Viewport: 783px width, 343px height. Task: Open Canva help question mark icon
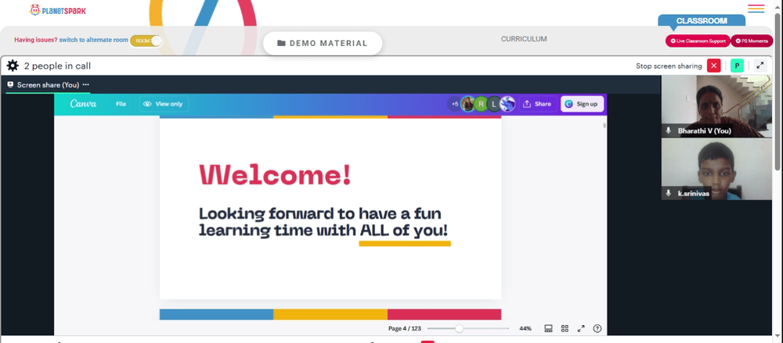597,328
